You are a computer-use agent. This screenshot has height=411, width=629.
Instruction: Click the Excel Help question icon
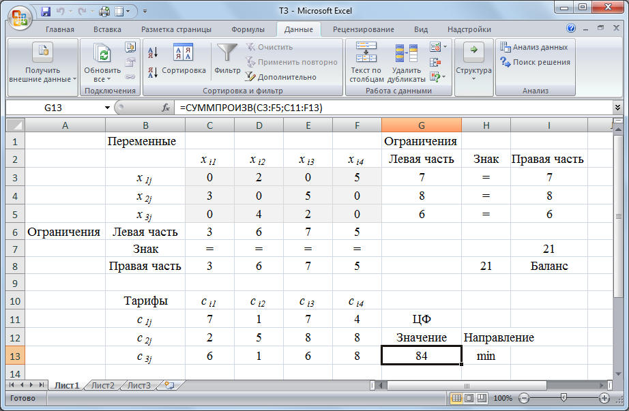(571, 28)
